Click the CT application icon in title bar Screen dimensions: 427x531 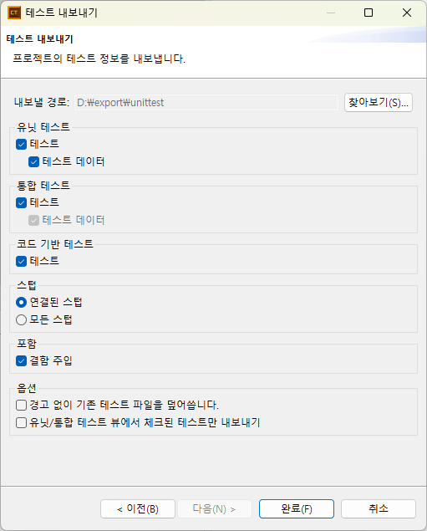tap(14, 13)
